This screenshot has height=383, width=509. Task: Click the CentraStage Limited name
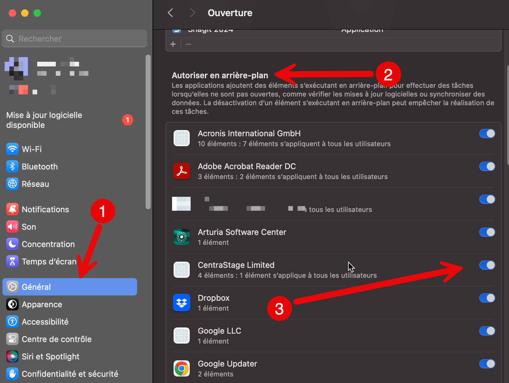236,265
